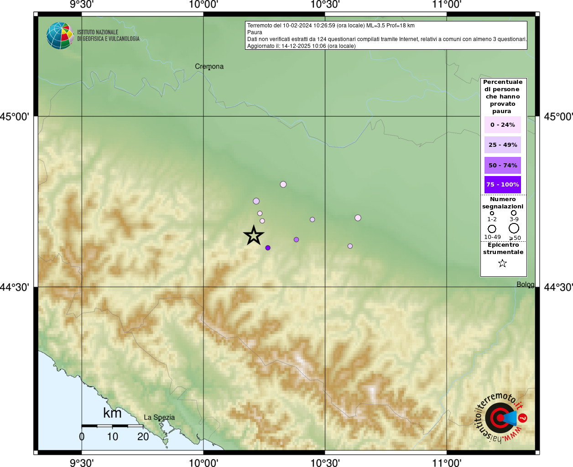Image resolution: width=573 pixels, height=467 pixels.
Task: Click the northernmost pale report circle
Action: tap(283, 184)
